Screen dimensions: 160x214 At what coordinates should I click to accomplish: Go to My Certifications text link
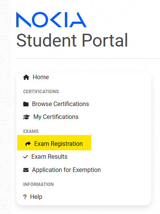[56, 117]
